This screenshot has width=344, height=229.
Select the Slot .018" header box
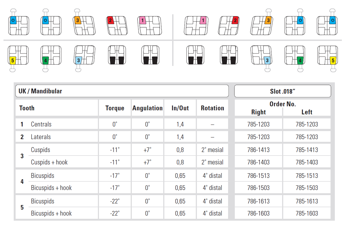point(282,91)
